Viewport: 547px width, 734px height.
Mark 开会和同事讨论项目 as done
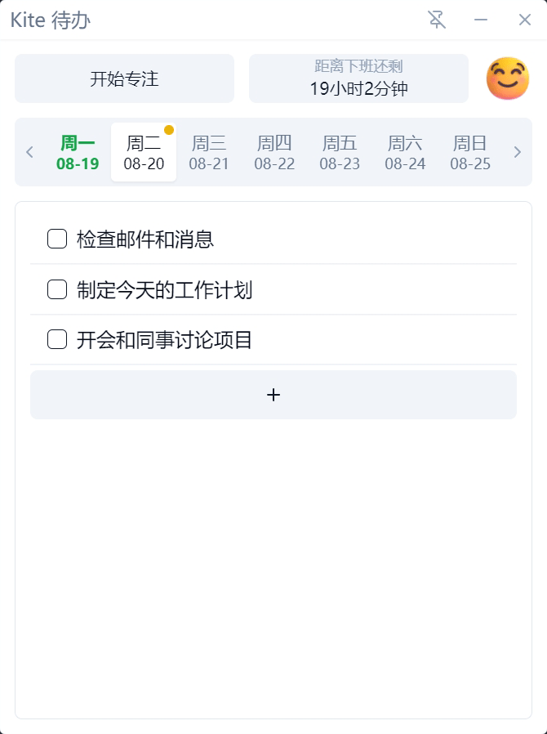pos(57,339)
